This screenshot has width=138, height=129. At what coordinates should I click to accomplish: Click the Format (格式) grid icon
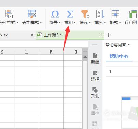pyautogui.click(x=115, y=14)
